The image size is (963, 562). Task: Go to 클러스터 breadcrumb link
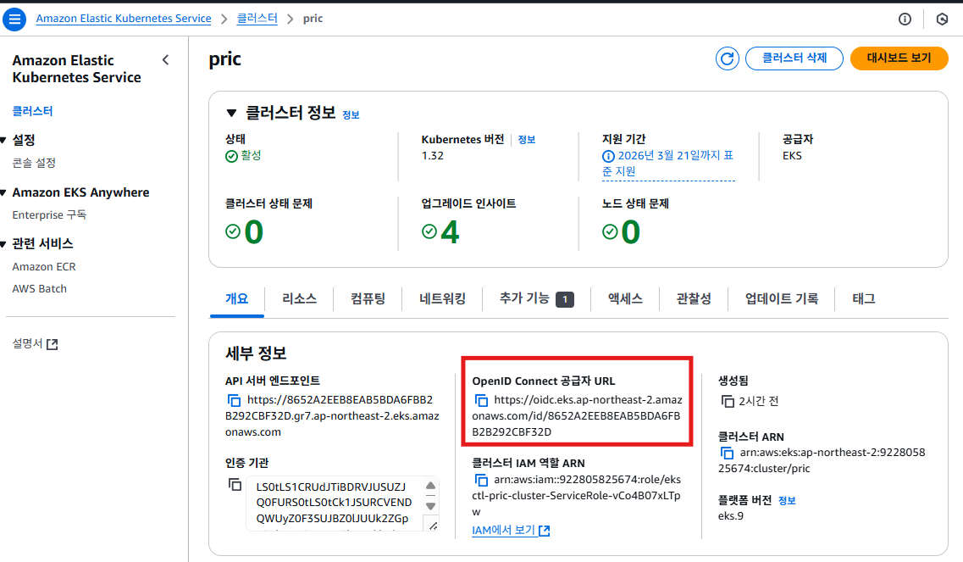tap(257, 19)
